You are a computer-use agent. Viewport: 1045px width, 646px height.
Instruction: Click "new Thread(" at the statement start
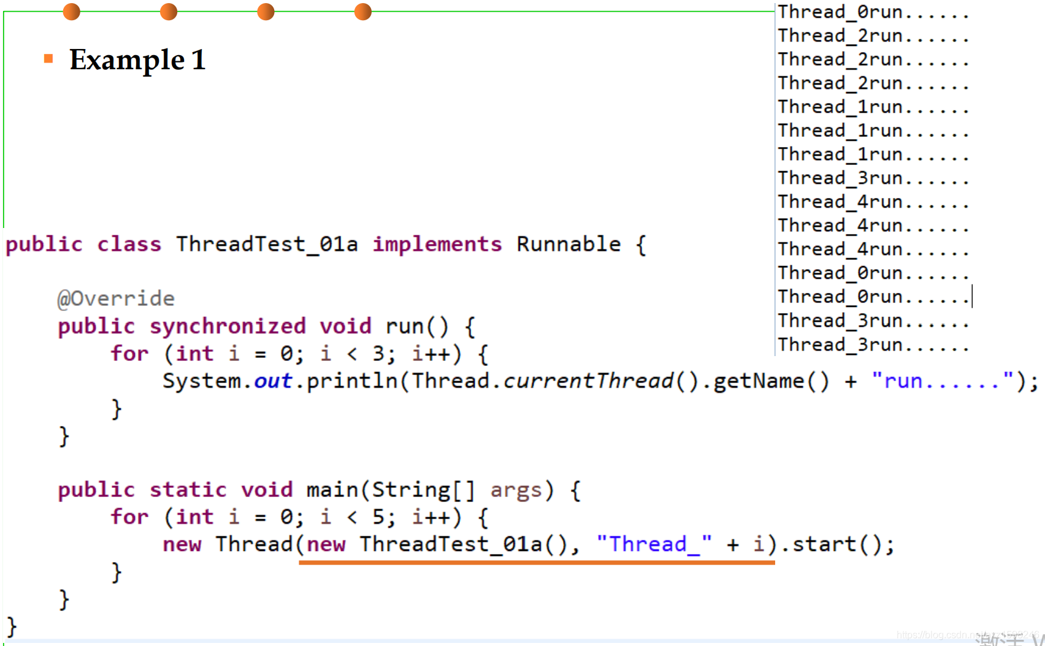pos(233,544)
